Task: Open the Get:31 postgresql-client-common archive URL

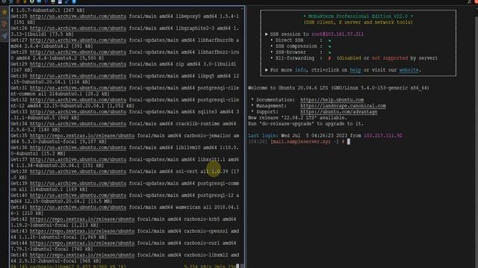Action: coord(78,88)
